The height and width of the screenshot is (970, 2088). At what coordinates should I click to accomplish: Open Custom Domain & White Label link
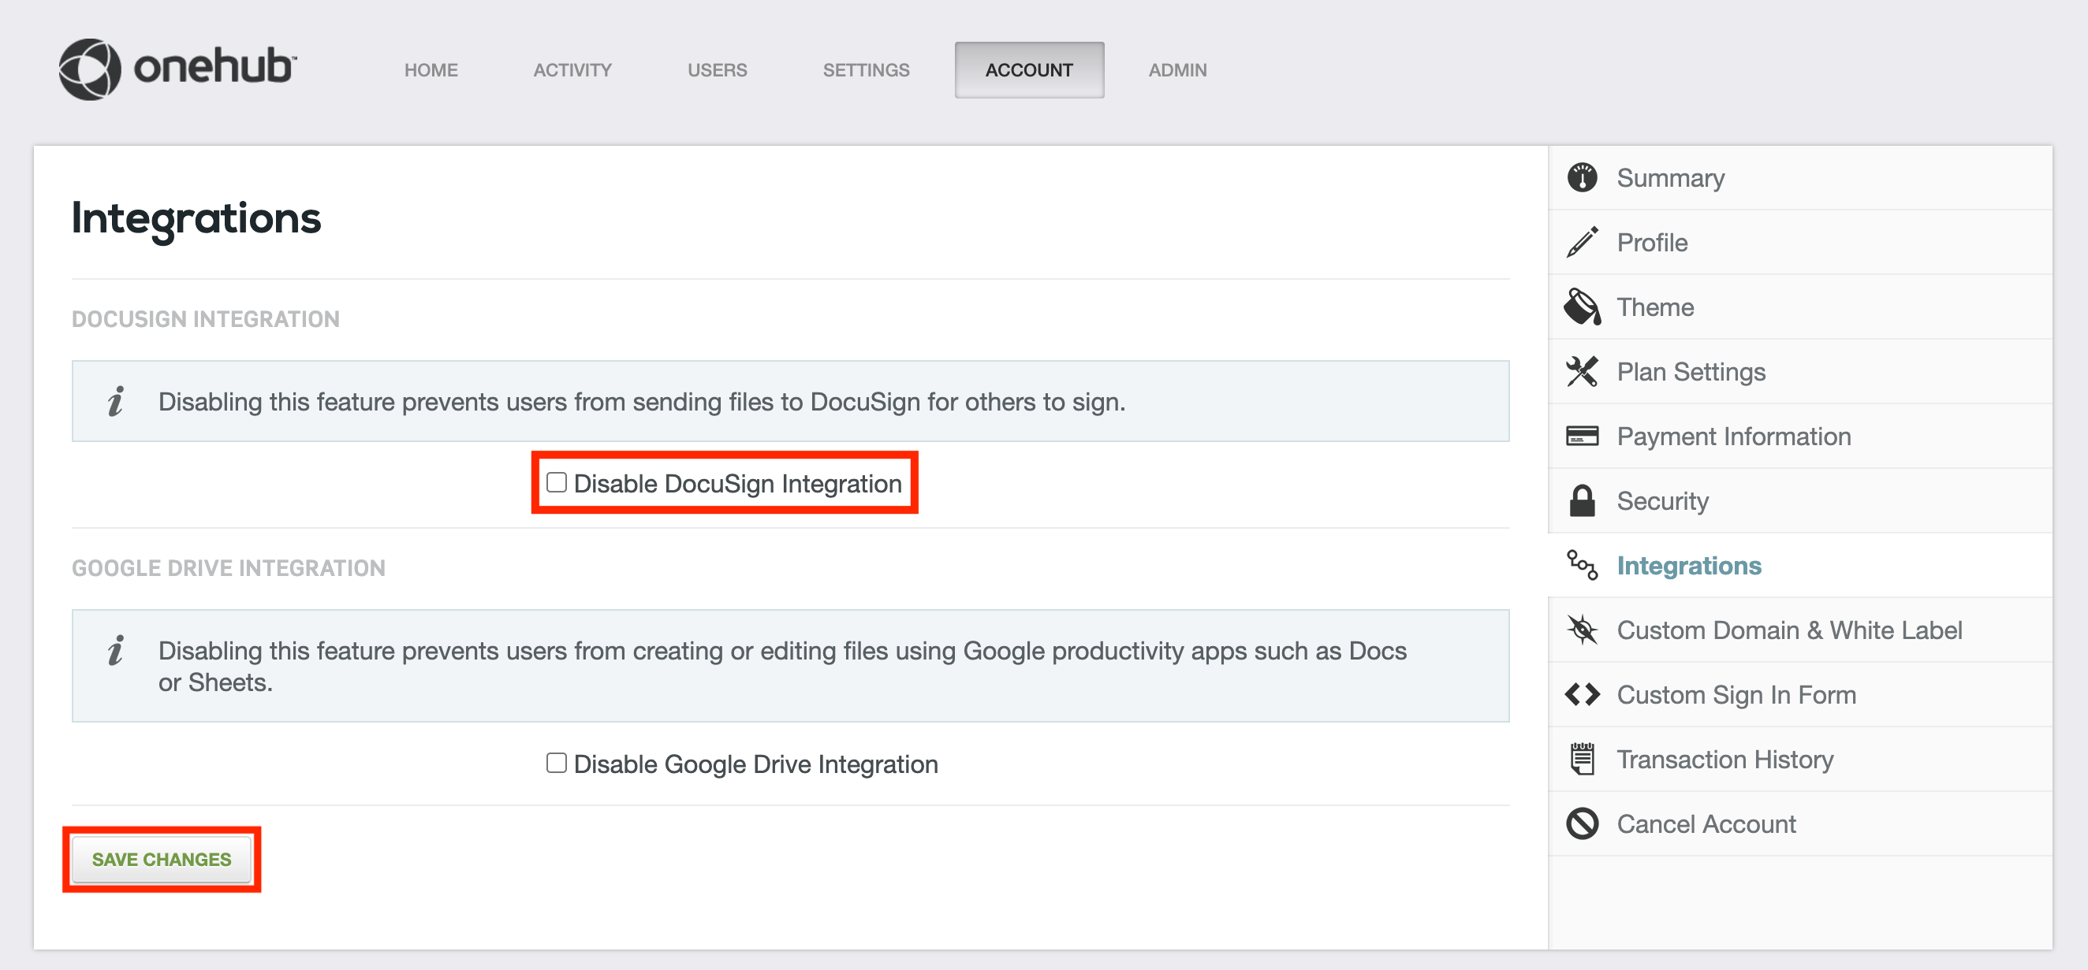[x=1789, y=630]
